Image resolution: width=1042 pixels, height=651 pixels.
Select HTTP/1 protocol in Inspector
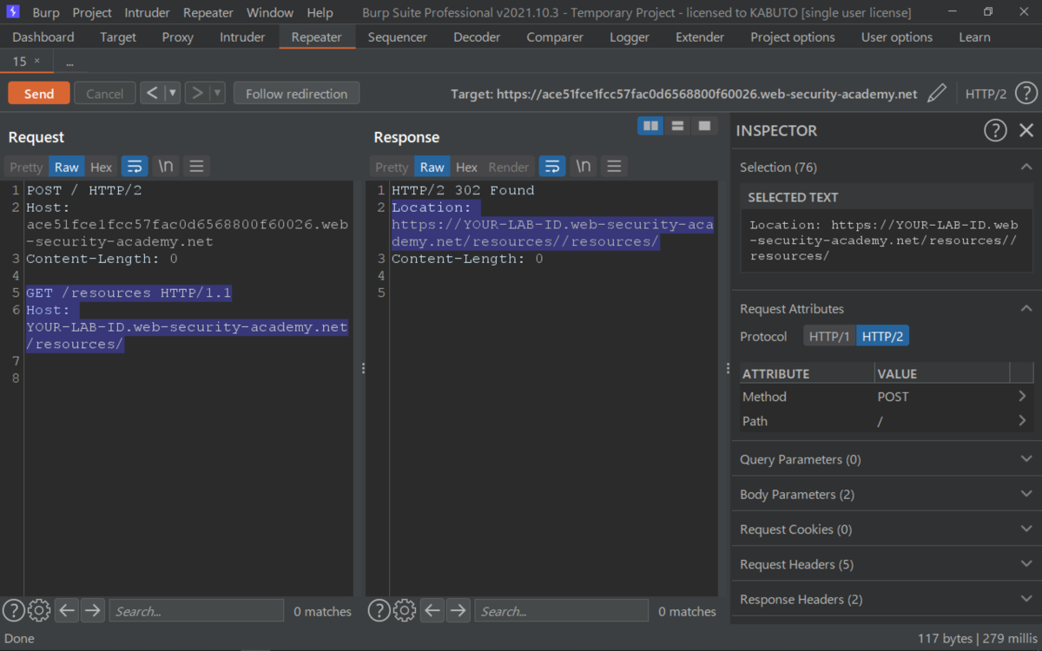(829, 337)
